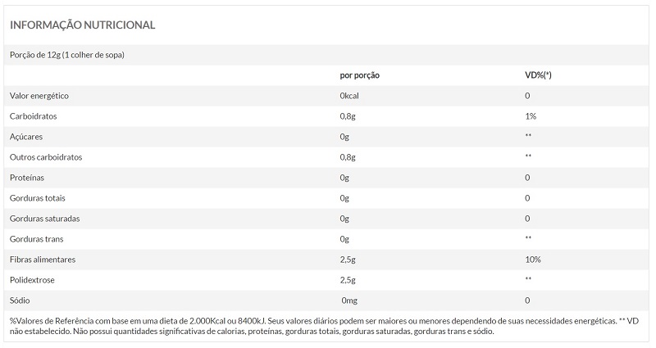Screen dimensions: 656x348
Task: Click the INFORMAÇÃO NUTRICIONAL heading
Action: coord(83,25)
